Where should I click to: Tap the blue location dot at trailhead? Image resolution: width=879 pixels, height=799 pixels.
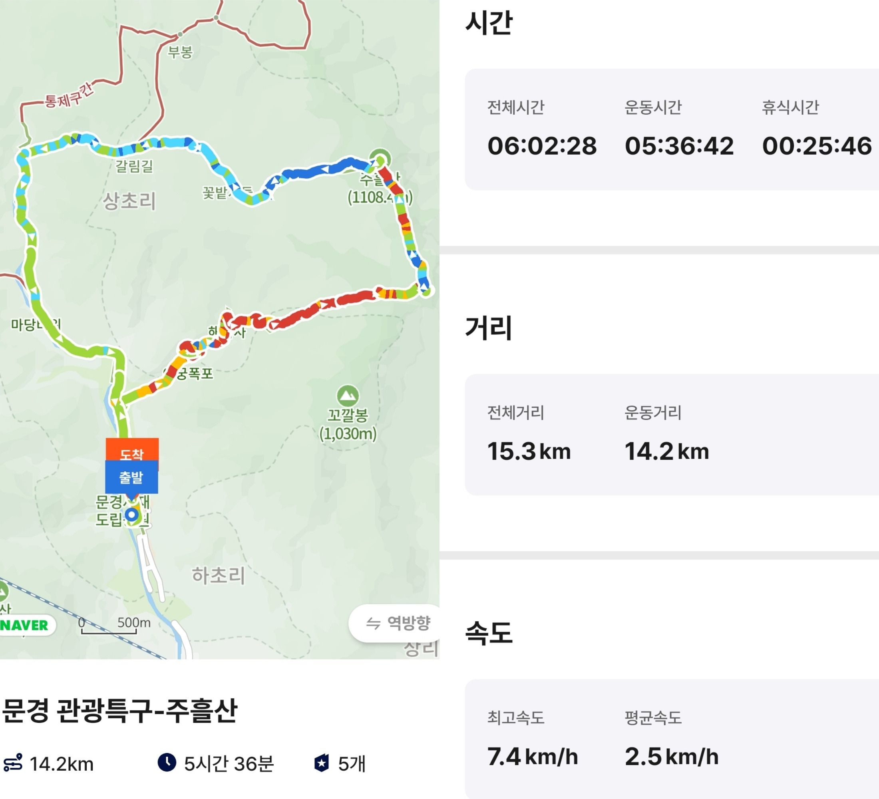tap(131, 515)
